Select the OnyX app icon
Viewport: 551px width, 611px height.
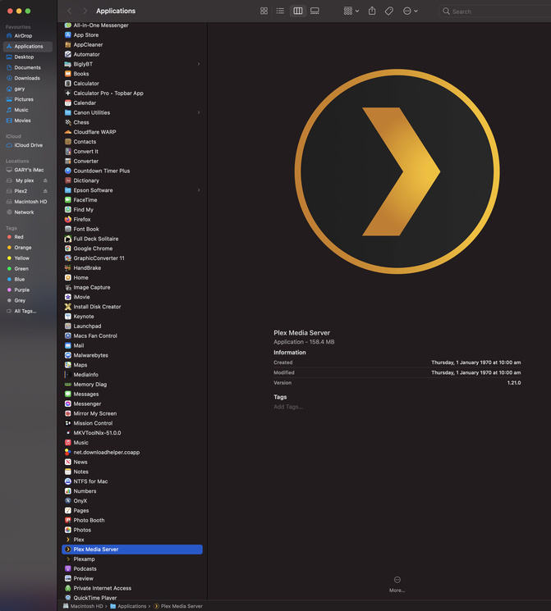[x=68, y=501]
